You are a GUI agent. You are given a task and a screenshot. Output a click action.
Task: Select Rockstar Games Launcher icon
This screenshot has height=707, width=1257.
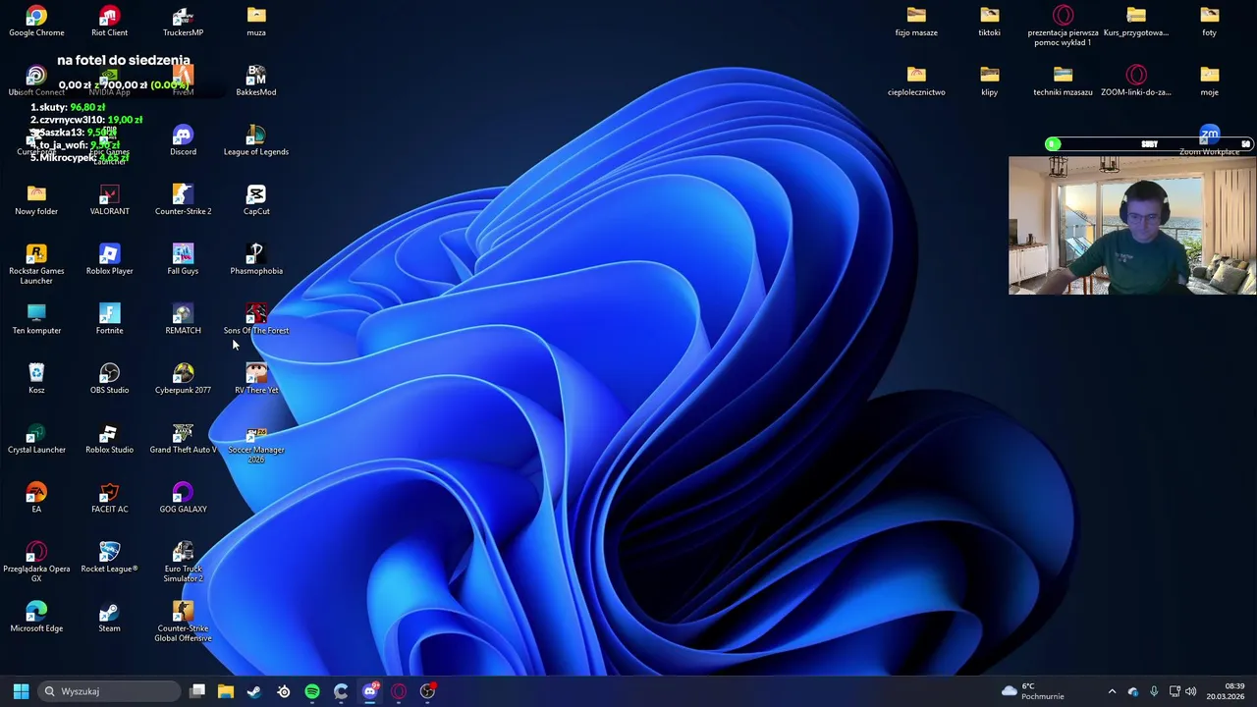[x=36, y=265]
